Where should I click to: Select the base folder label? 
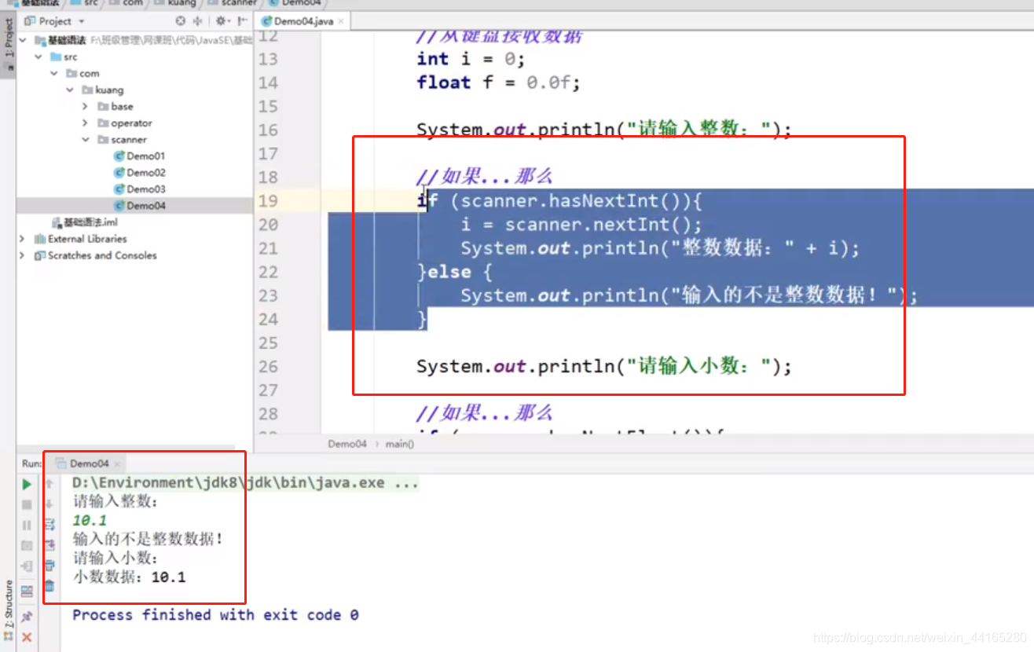pyautogui.click(x=122, y=106)
